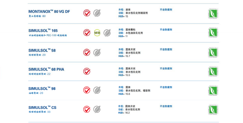Click the gray leaf icon in SIMULSOL CS row

tap(97, 109)
